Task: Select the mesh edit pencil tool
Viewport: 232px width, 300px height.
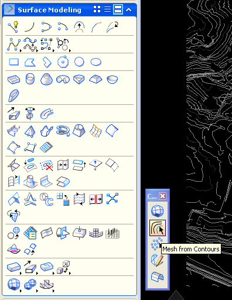Action: [157, 260]
